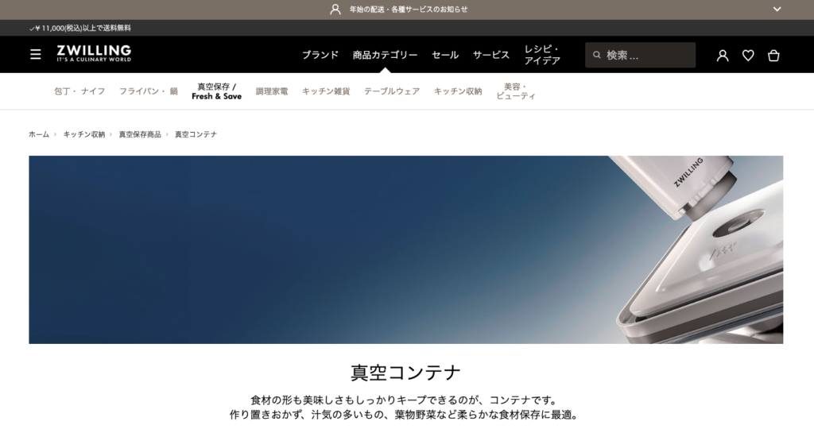
Task: Click the ZWILLING logo
Action: click(94, 54)
